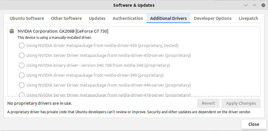Click 'This device is using a manually-installed driver' text
This screenshot has width=268, height=131.
(55, 38)
